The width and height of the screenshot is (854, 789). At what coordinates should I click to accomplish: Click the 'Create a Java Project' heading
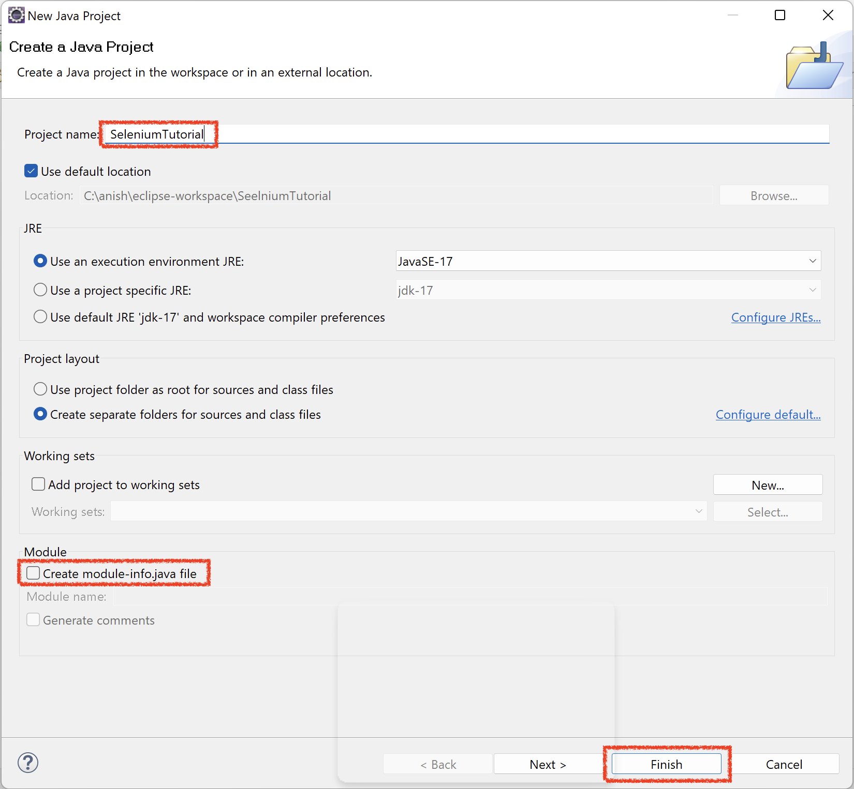(x=81, y=47)
